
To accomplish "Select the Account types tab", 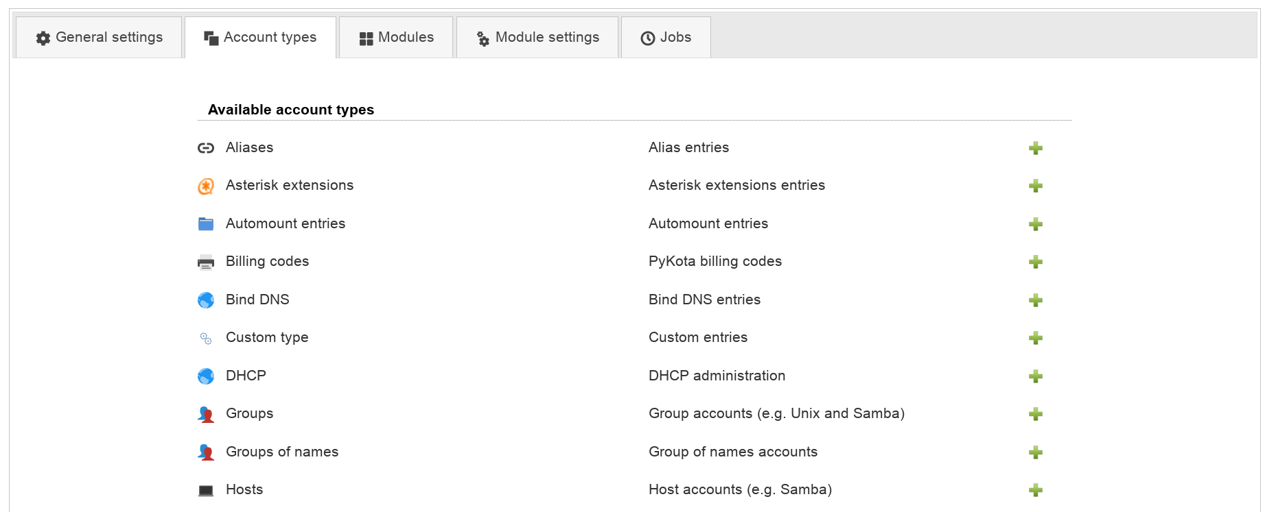I will coord(260,38).
